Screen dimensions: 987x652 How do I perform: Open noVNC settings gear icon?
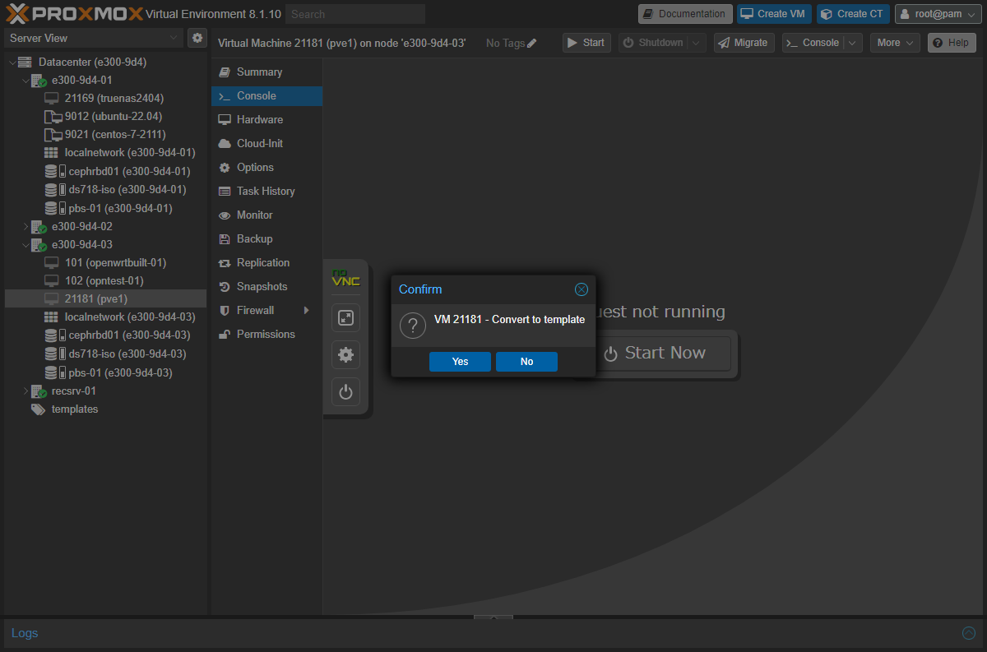(345, 354)
